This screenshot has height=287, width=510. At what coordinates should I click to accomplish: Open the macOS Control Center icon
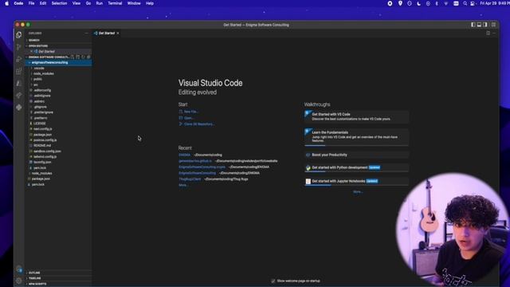click(473, 3)
